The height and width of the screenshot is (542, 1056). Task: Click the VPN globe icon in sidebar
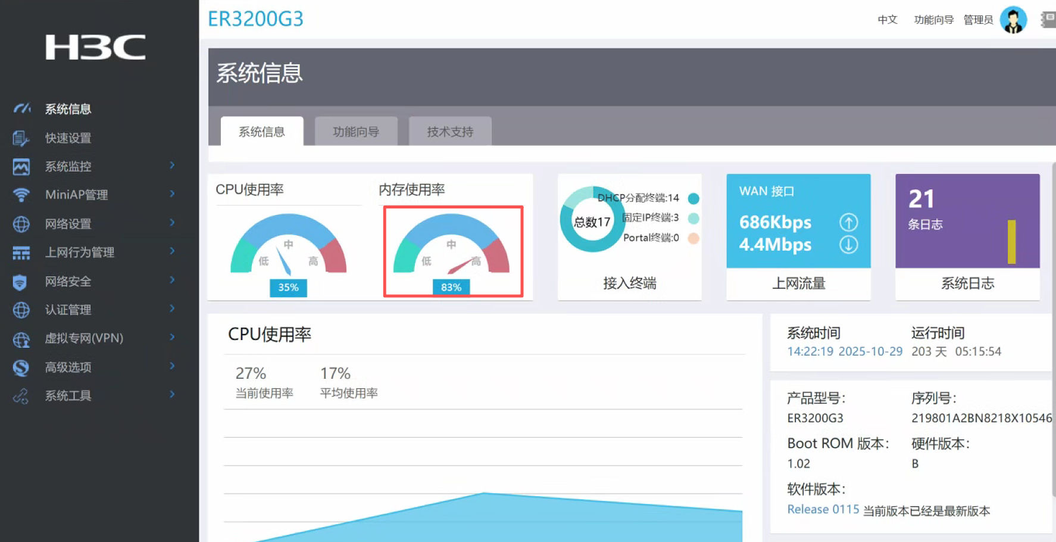pos(21,339)
